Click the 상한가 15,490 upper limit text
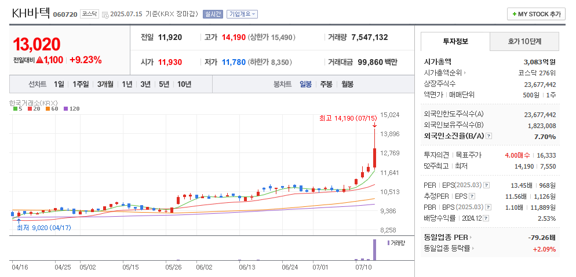 (272, 37)
